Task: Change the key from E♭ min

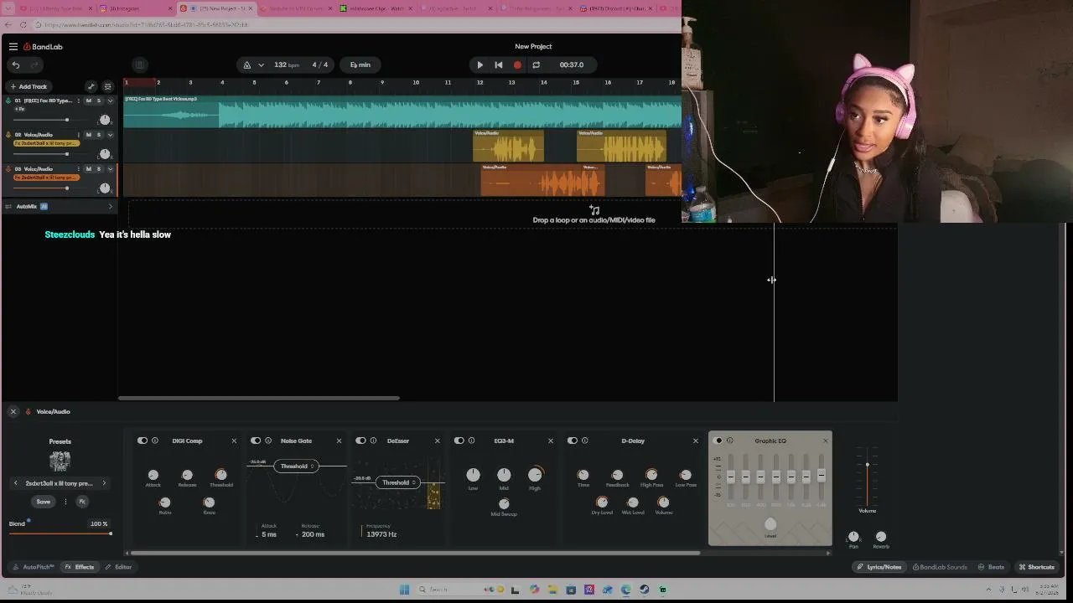Action: coord(360,64)
